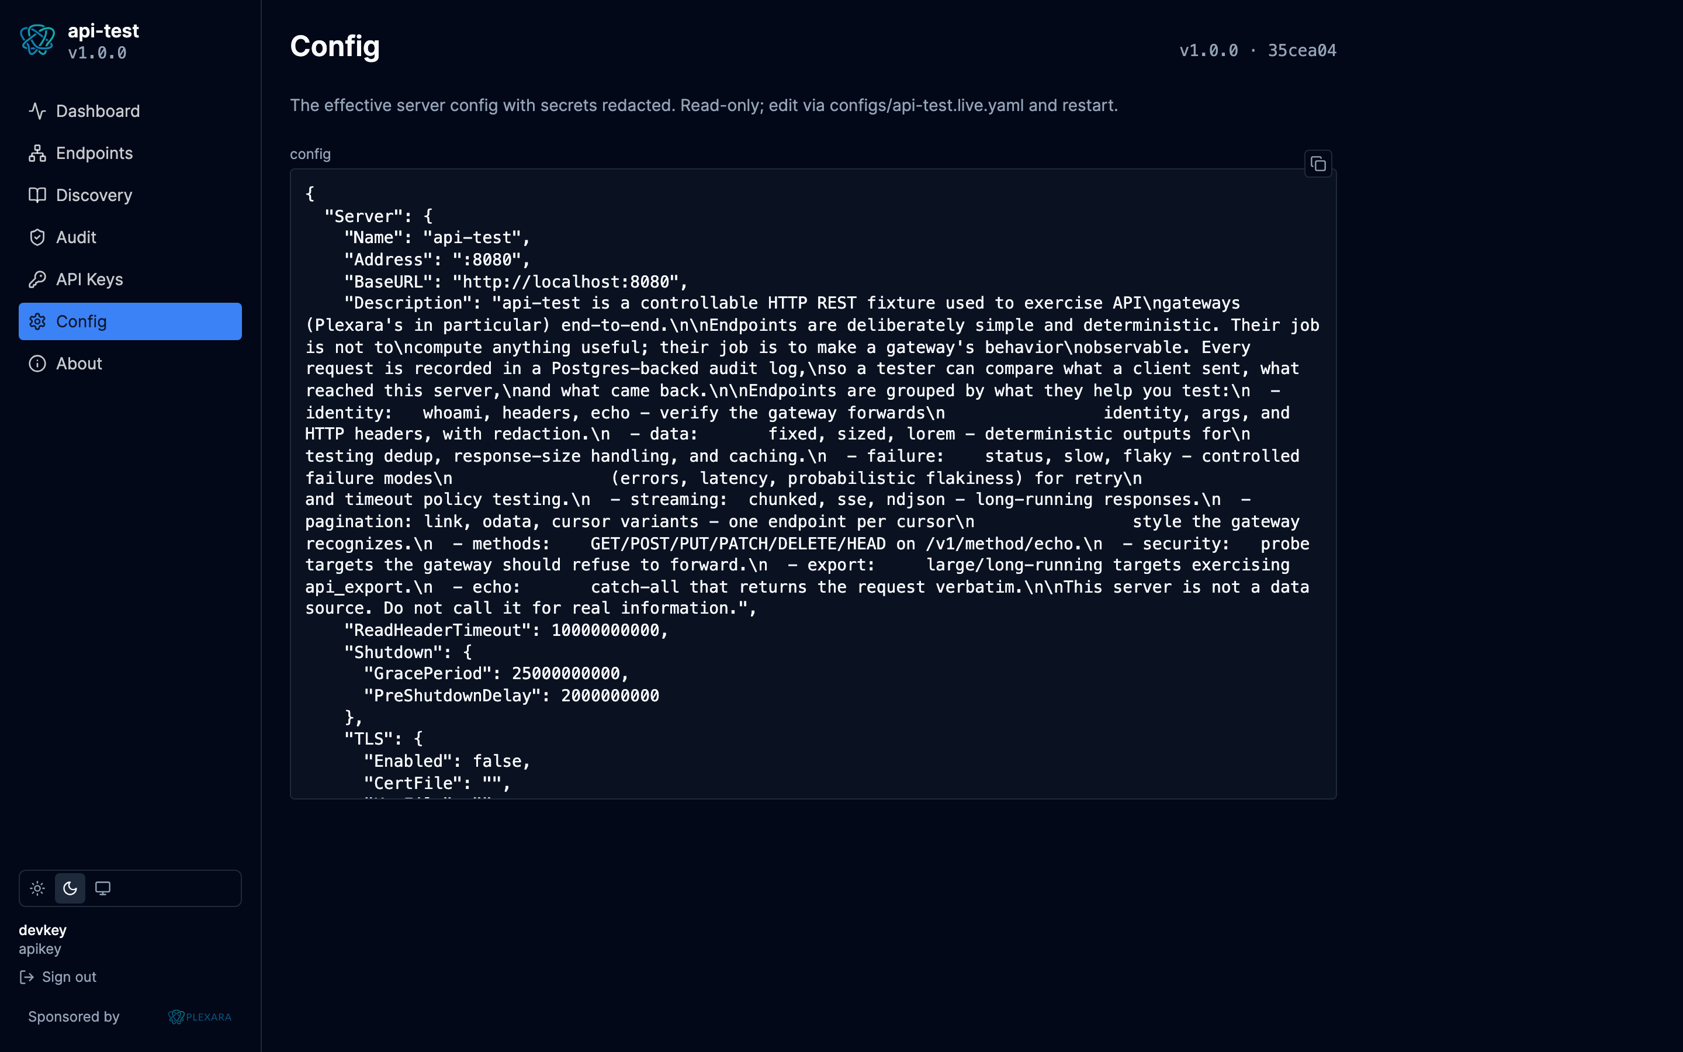This screenshot has width=1683, height=1052.
Task: Use system theme setting
Action: 103,888
